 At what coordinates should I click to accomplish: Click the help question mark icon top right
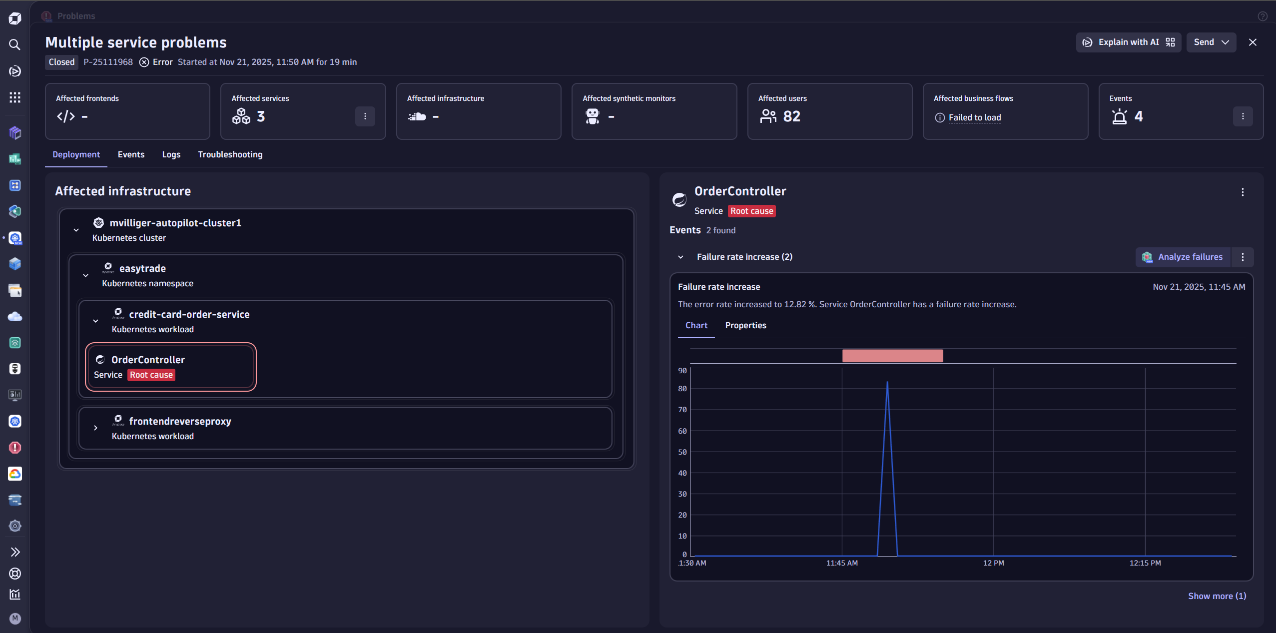[1263, 16]
